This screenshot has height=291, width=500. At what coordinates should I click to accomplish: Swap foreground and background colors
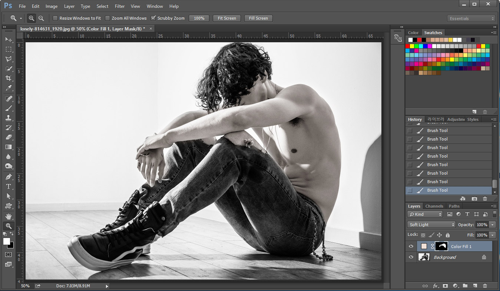[x=12, y=234]
